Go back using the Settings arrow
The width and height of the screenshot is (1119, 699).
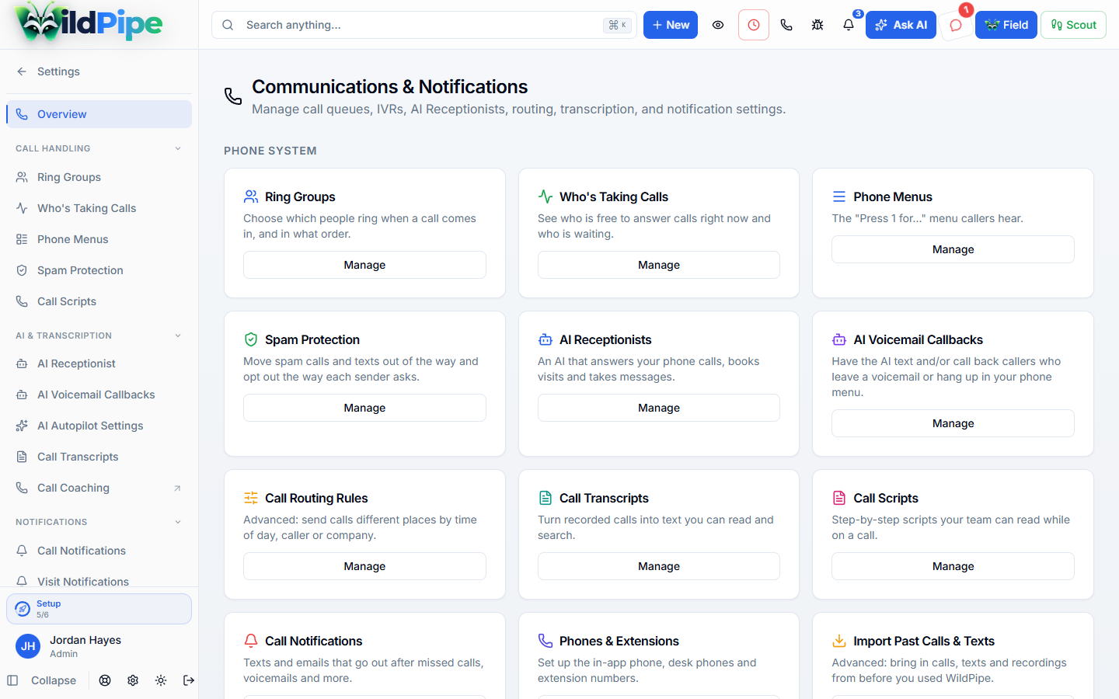click(22, 71)
